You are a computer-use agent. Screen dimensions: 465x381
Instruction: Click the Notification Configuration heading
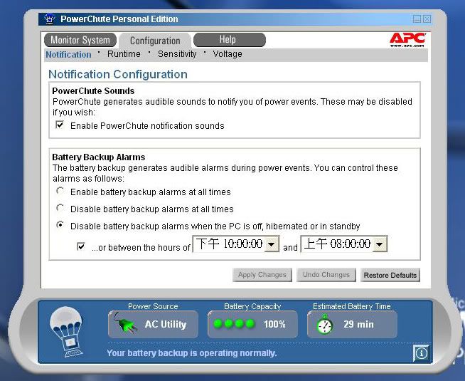tap(118, 74)
